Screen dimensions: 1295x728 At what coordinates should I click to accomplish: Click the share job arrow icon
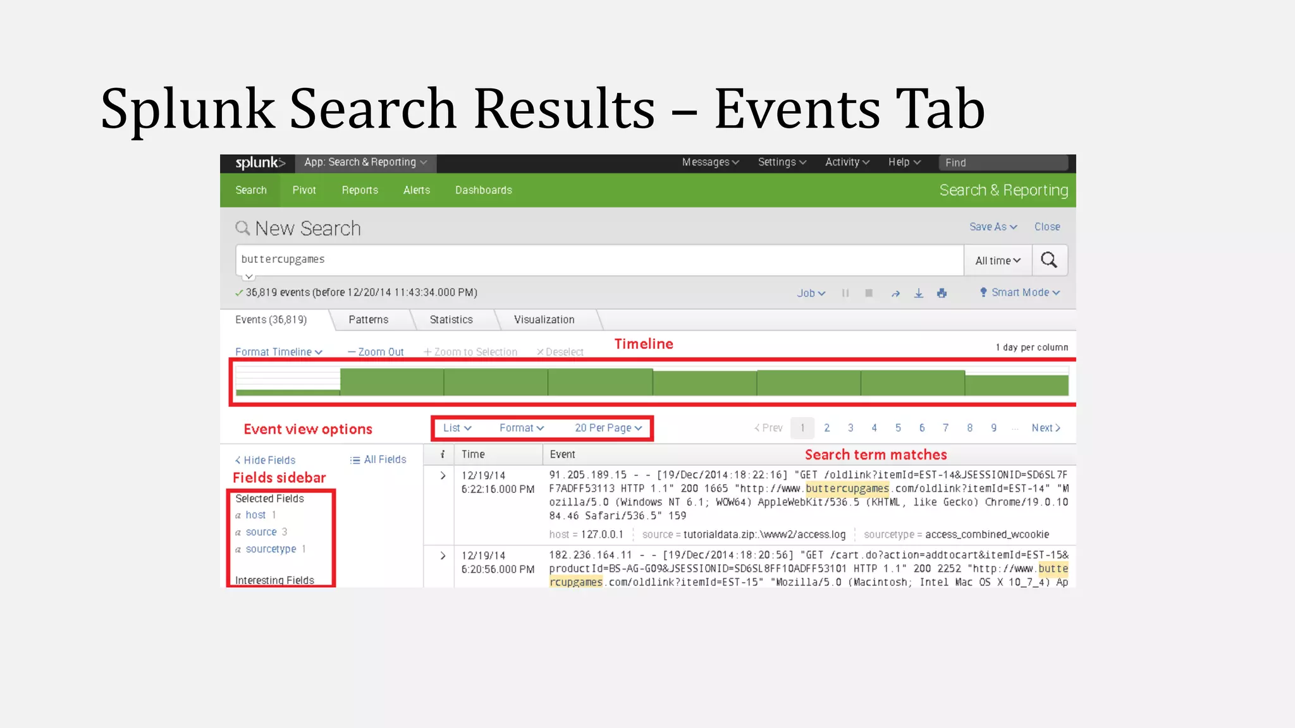coord(895,293)
